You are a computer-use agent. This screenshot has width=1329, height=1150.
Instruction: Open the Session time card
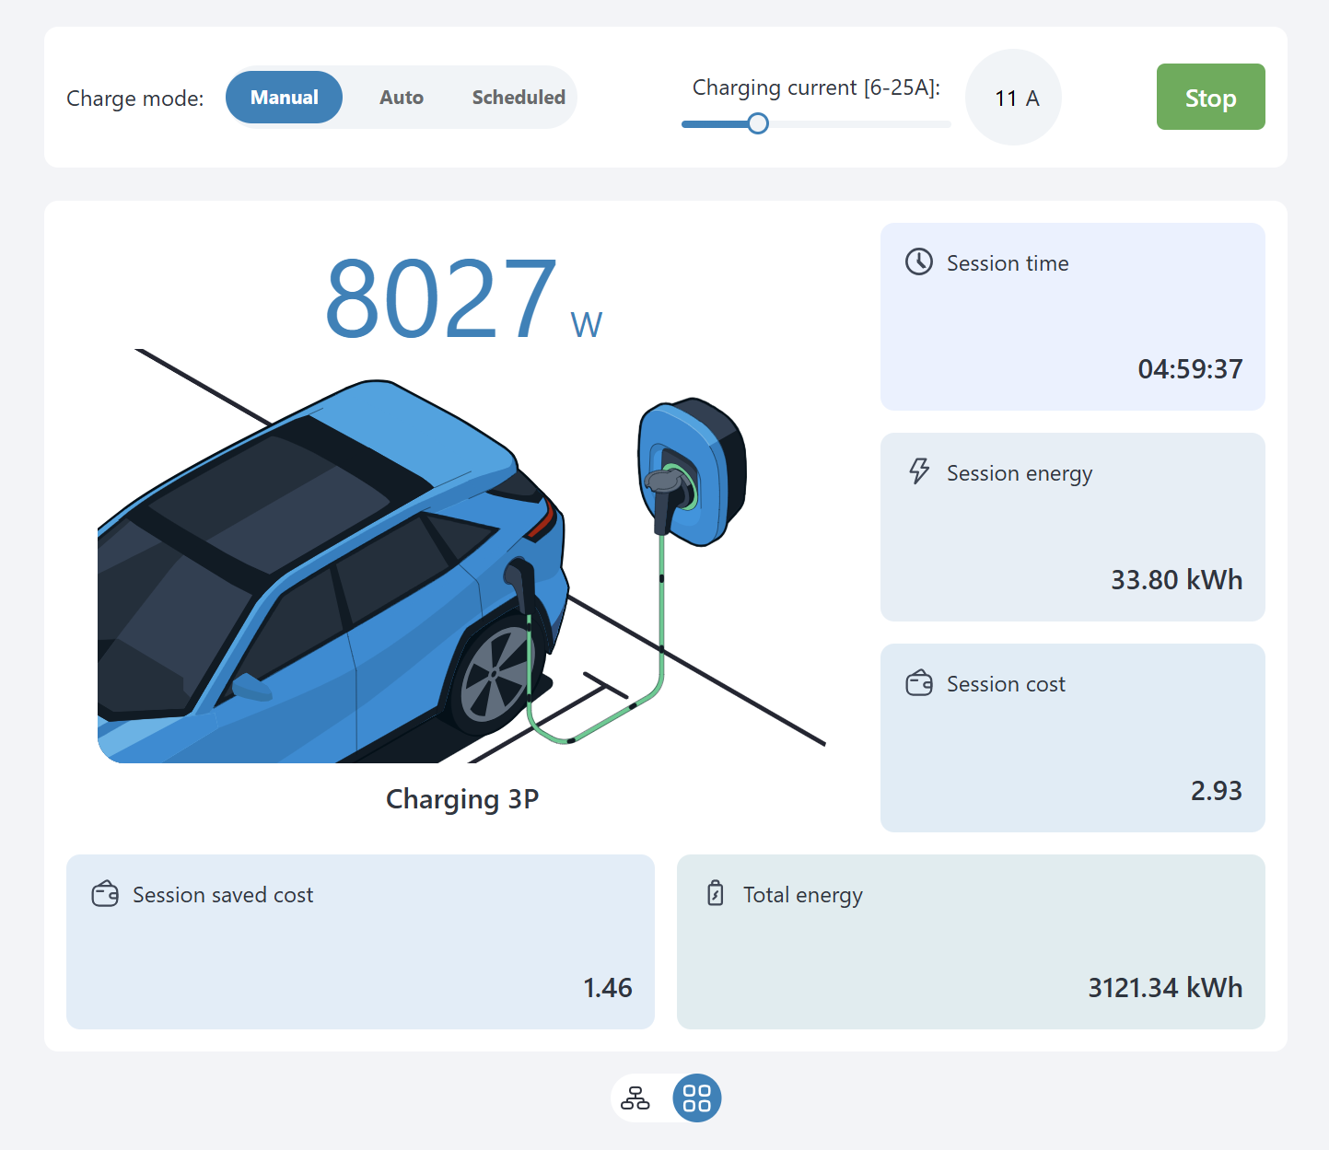(1072, 316)
